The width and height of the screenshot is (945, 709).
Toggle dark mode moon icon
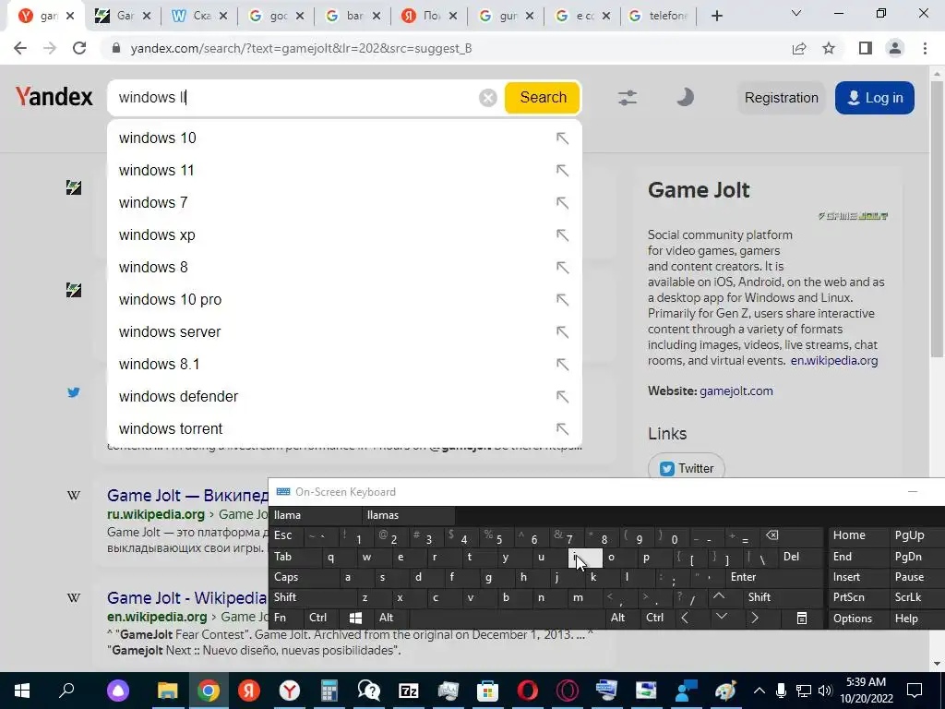685,97
